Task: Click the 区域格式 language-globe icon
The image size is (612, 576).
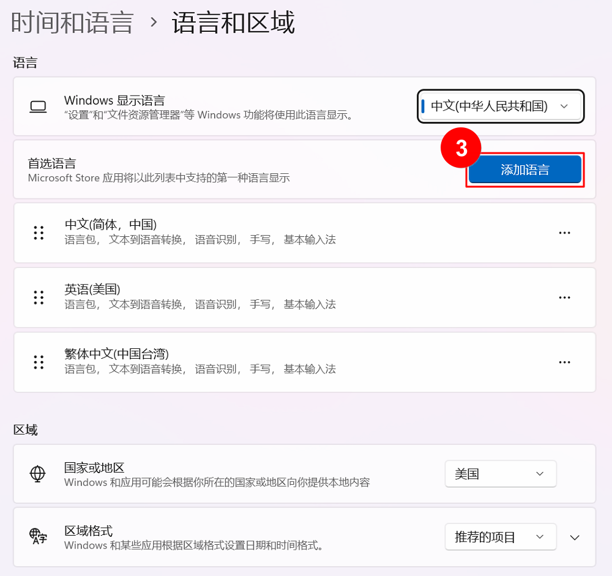Action: pos(38,537)
